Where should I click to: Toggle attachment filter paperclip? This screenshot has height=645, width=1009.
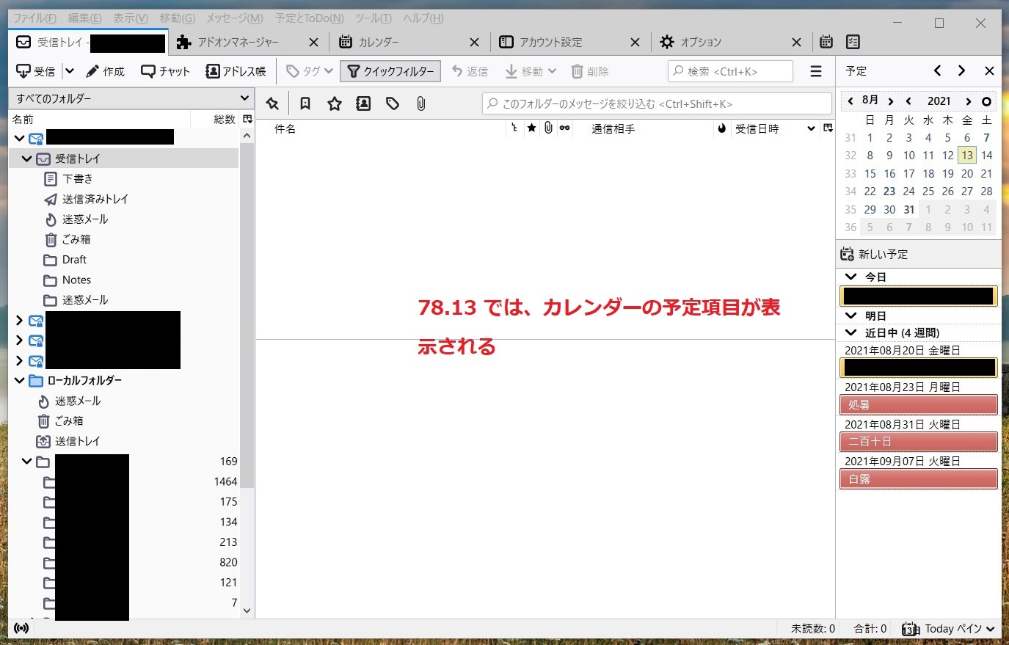(x=421, y=104)
